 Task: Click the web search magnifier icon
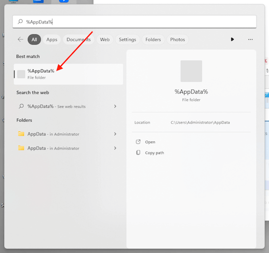point(21,106)
